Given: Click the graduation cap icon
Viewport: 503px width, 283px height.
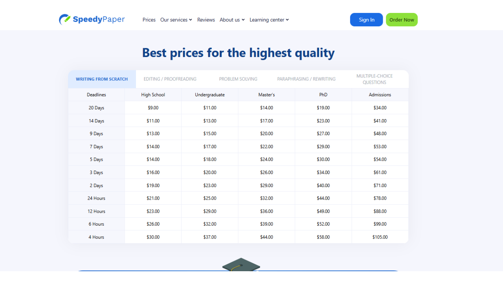Looking at the screenshot, I should pos(241,265).
